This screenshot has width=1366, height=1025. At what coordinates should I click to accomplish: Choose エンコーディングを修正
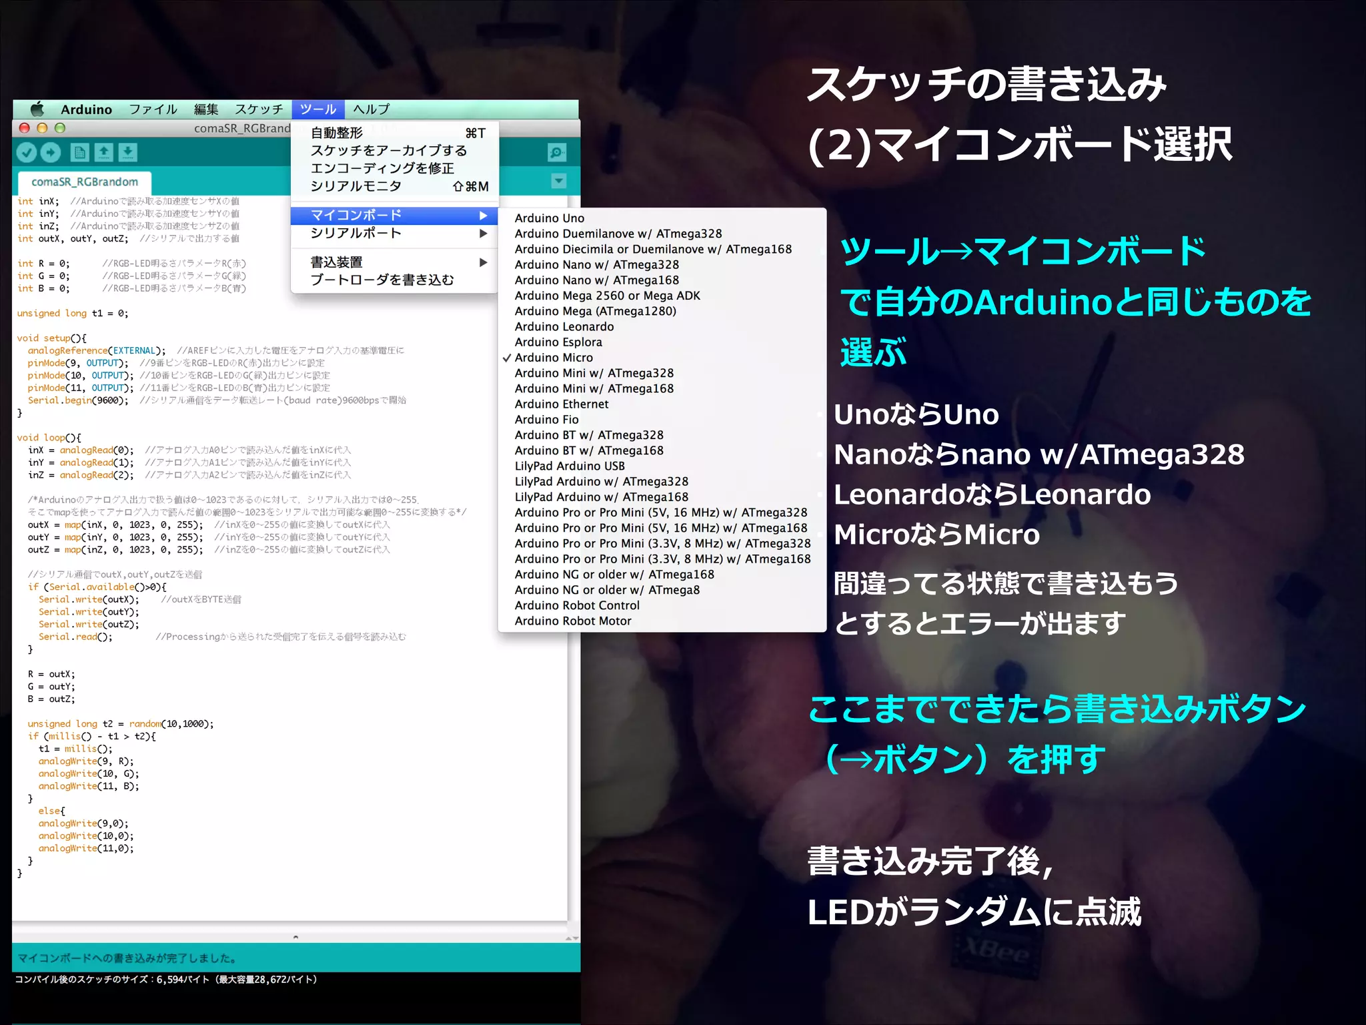coord(395,168)
